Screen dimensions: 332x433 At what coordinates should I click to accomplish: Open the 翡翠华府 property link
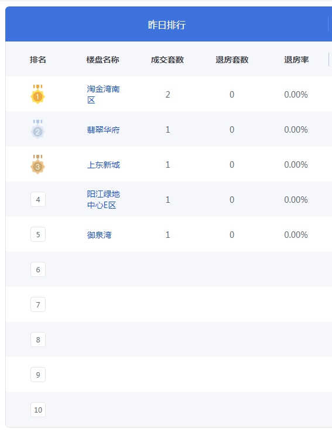tap(103, 130)
